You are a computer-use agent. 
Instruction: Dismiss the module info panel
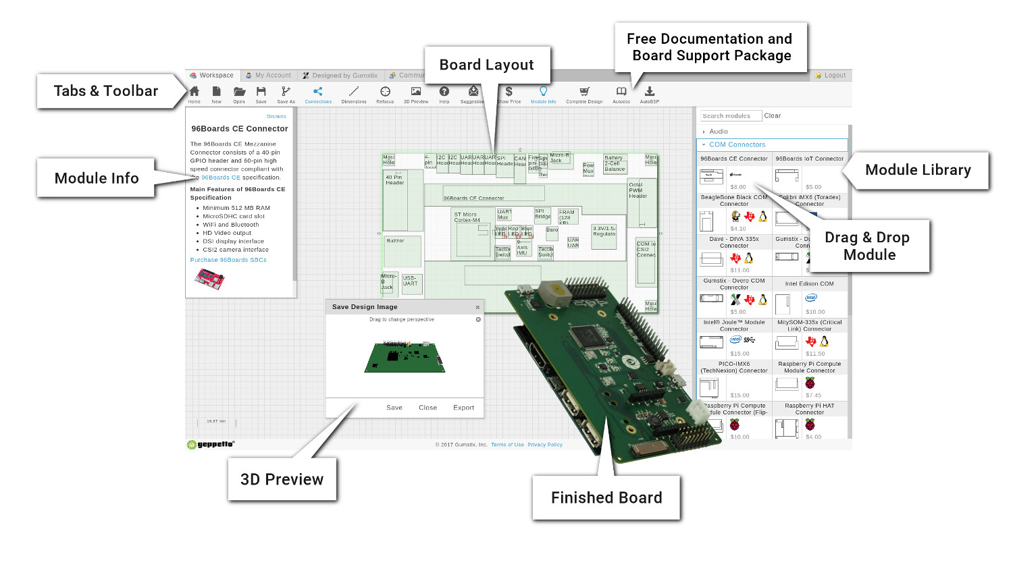(x=276, y=117)
